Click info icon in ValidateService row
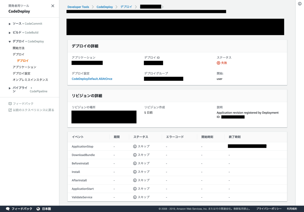304x212 pixels. [135, 197]
